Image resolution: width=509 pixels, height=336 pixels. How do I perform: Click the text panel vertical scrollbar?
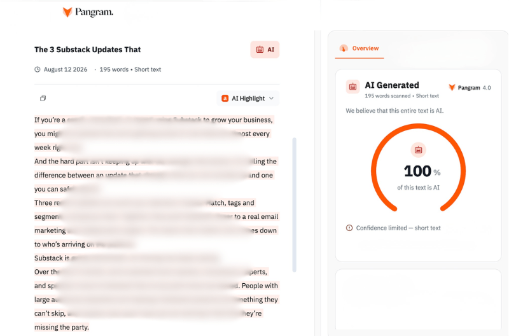[x=295, y=205]
